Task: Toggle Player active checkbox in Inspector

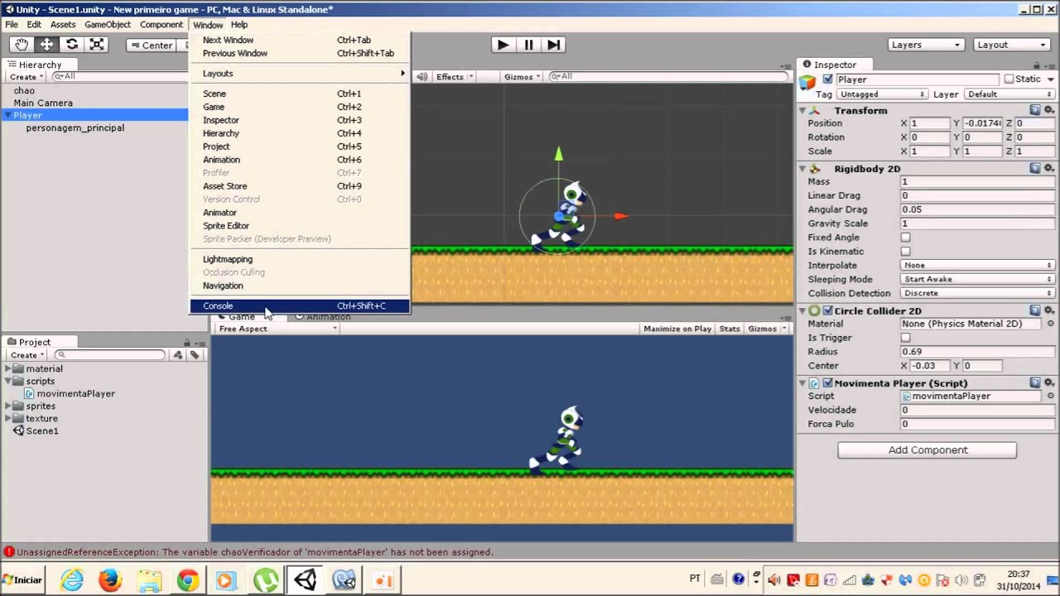Action: coord(827,79)
